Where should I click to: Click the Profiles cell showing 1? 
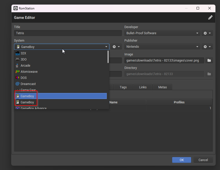pyautogui.click(x=179, y=108)
